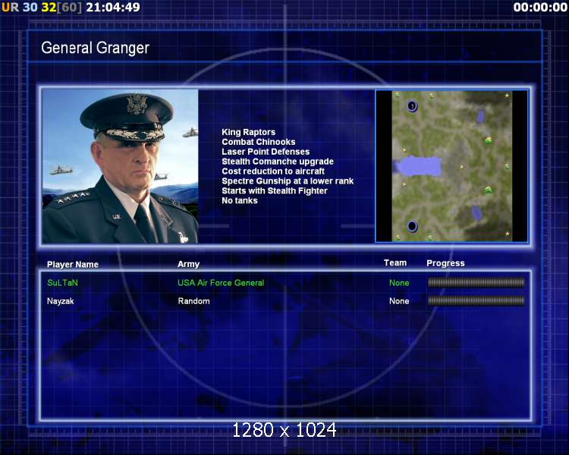569x455 pixels.
Task: Click the General Granger portrait image
Action: pyautogui.click(x=120, y=166)
